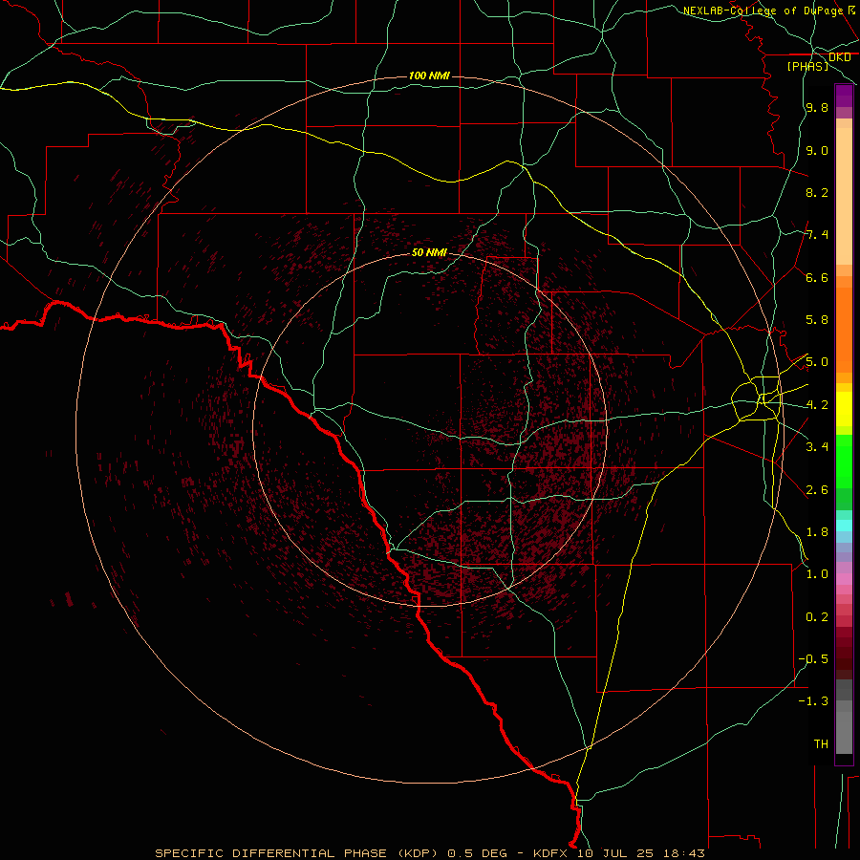Click the 5.0 value on the scale
The height and width of the screenshot is (860, 860).
coord(817,362)
